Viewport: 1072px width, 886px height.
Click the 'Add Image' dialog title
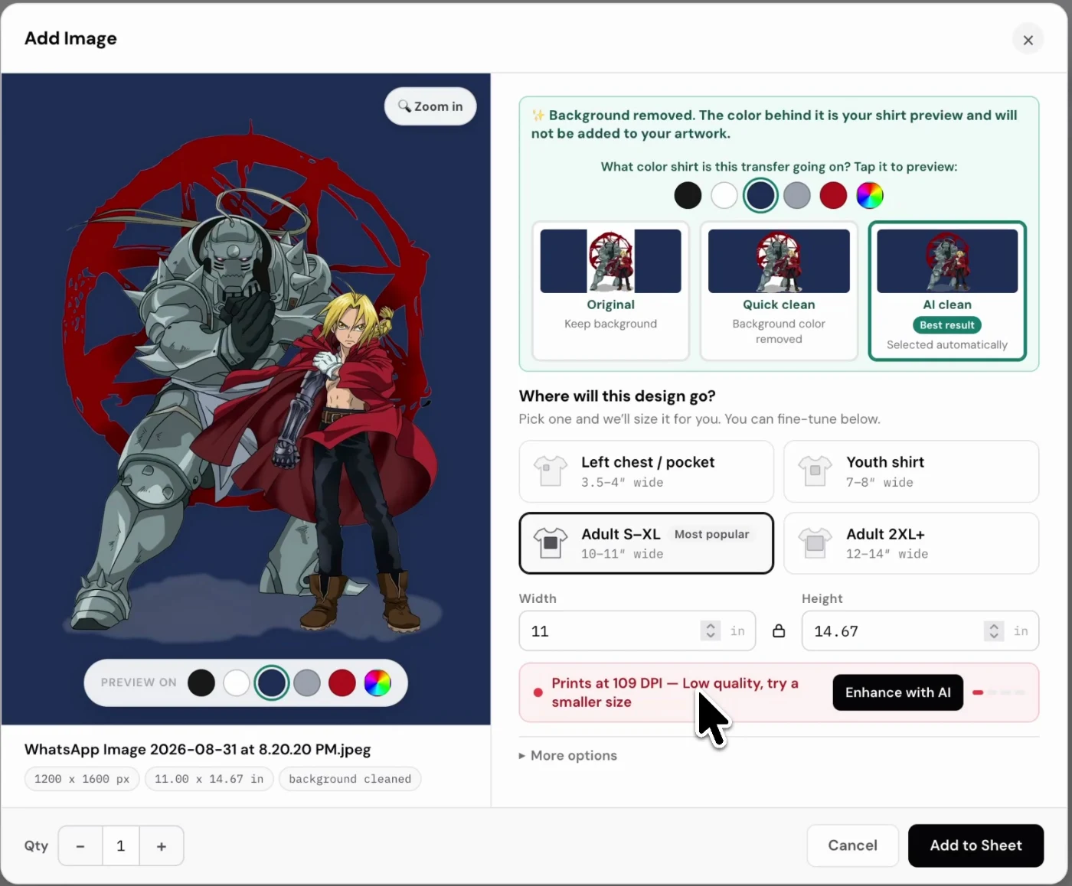(x=70, y=38)
